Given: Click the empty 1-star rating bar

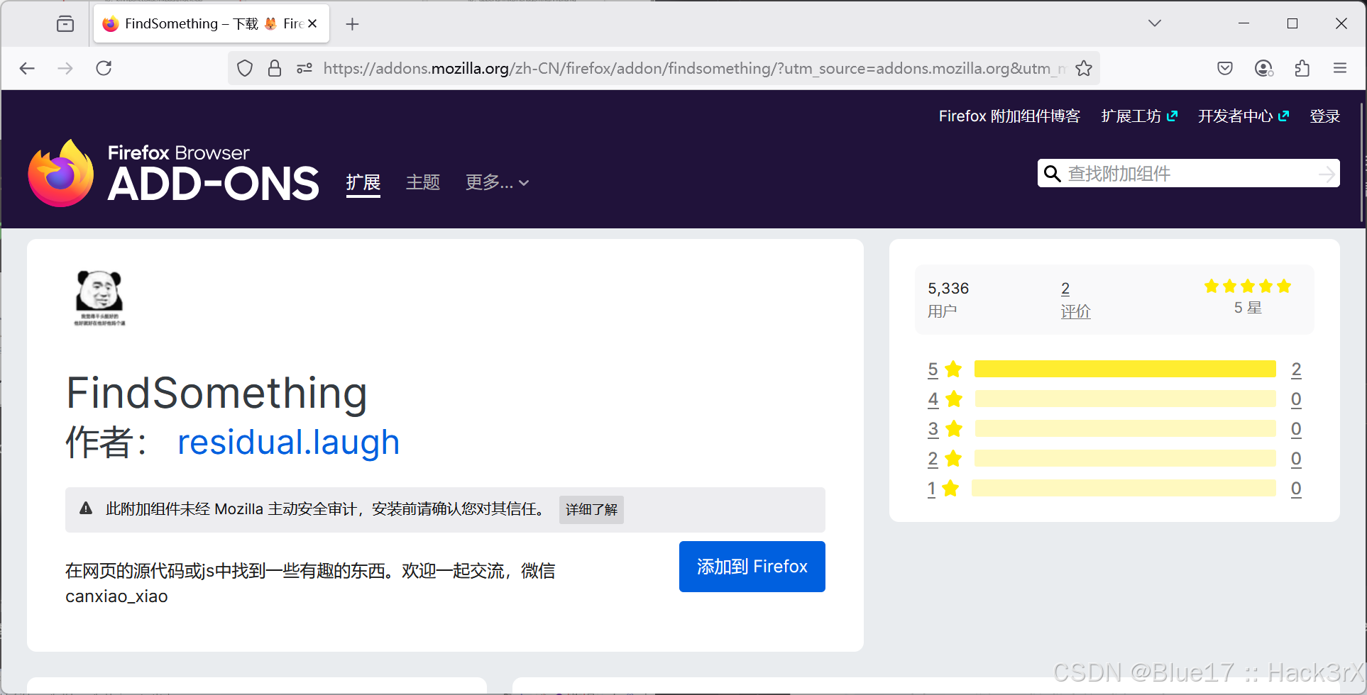Looking at the screenshot, I should tap(1124, 488).
